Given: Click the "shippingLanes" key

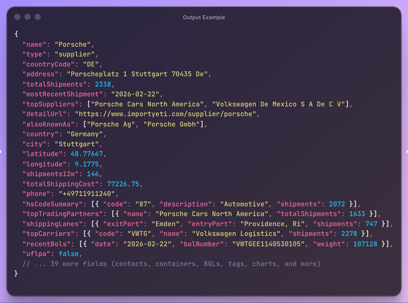Looking at the screenshot, I should click(x=52, y=224).
